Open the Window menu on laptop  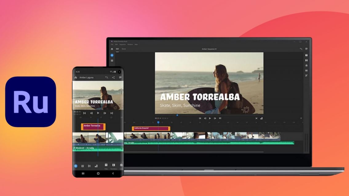click(x=130, y=44)
